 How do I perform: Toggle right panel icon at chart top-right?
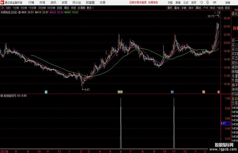click(x=219, y=12)
